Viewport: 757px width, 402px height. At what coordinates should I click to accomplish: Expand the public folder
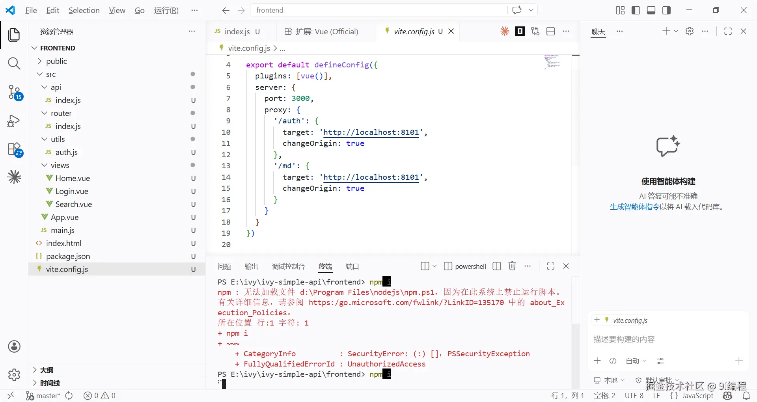coord(39,61)
